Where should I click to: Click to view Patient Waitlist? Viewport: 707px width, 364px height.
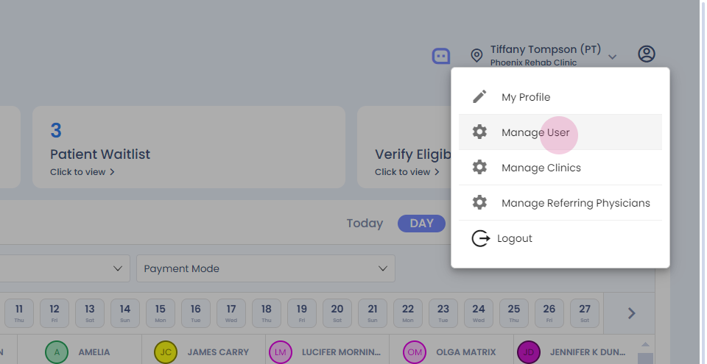82,172
